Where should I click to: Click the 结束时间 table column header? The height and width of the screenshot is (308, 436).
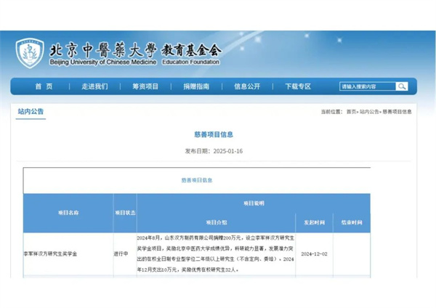pyautogui.click(x=351, y=222)
